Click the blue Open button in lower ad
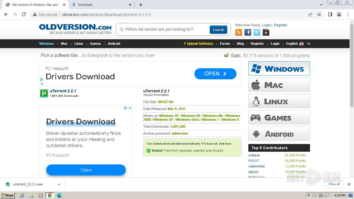This screenshot has height=199, width=354. (x=86, y=170)
